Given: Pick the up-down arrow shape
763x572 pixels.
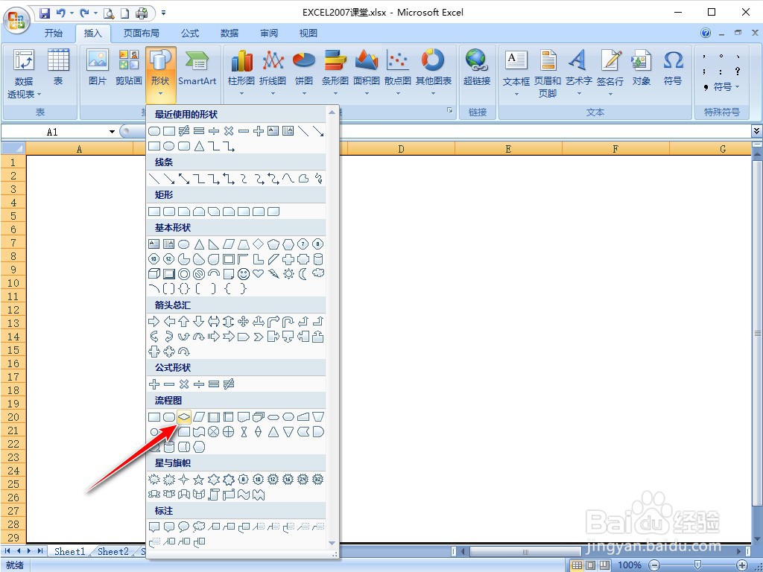Looking at the screenshot, I should pyautogui.click(x=228, y=321).
